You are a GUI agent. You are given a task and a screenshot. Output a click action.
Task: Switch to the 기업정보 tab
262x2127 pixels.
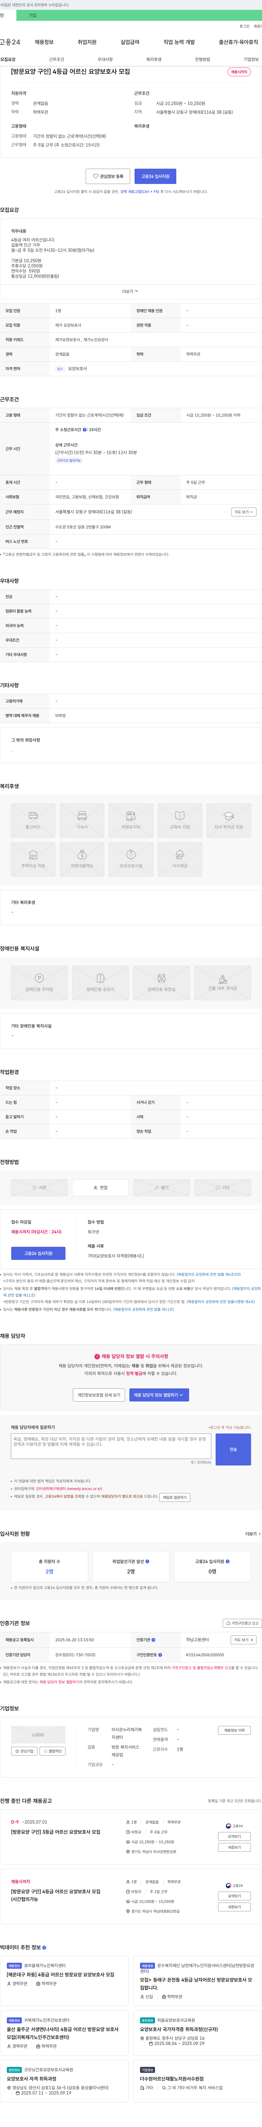click(251, 59)
